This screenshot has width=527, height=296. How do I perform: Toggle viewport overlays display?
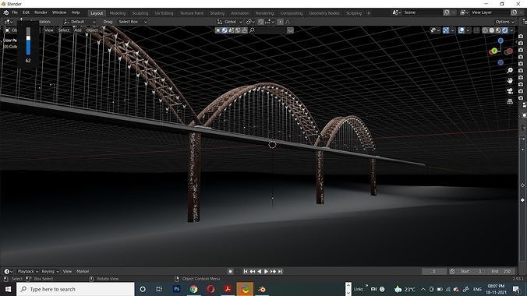(x=462, y=30)
